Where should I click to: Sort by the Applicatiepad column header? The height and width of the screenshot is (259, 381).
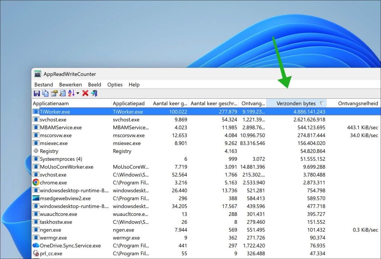[131, 104]
